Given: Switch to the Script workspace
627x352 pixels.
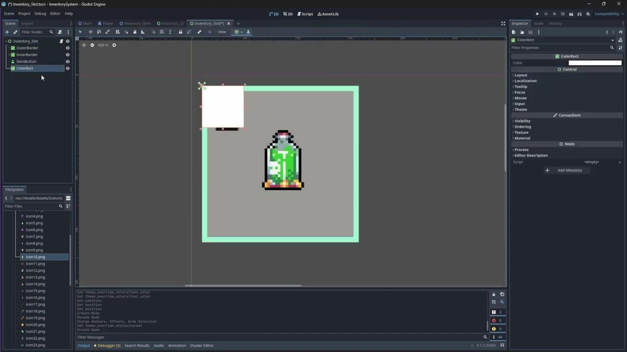Looking at the screenshot, I should [x=305, y=14].
